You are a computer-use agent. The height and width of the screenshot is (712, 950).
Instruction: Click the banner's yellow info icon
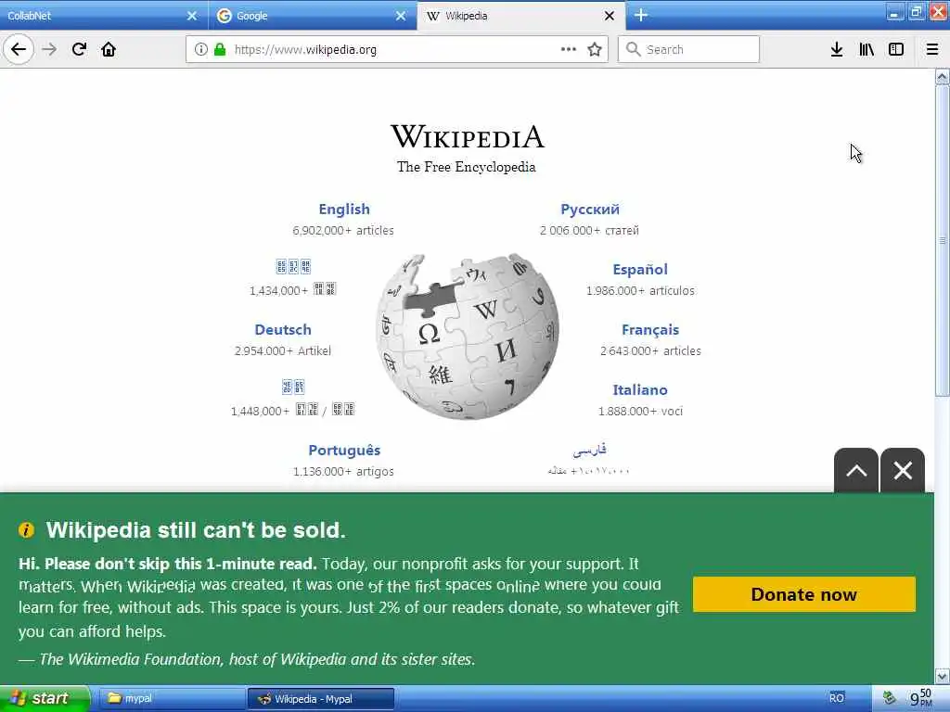tap(27, 529)
